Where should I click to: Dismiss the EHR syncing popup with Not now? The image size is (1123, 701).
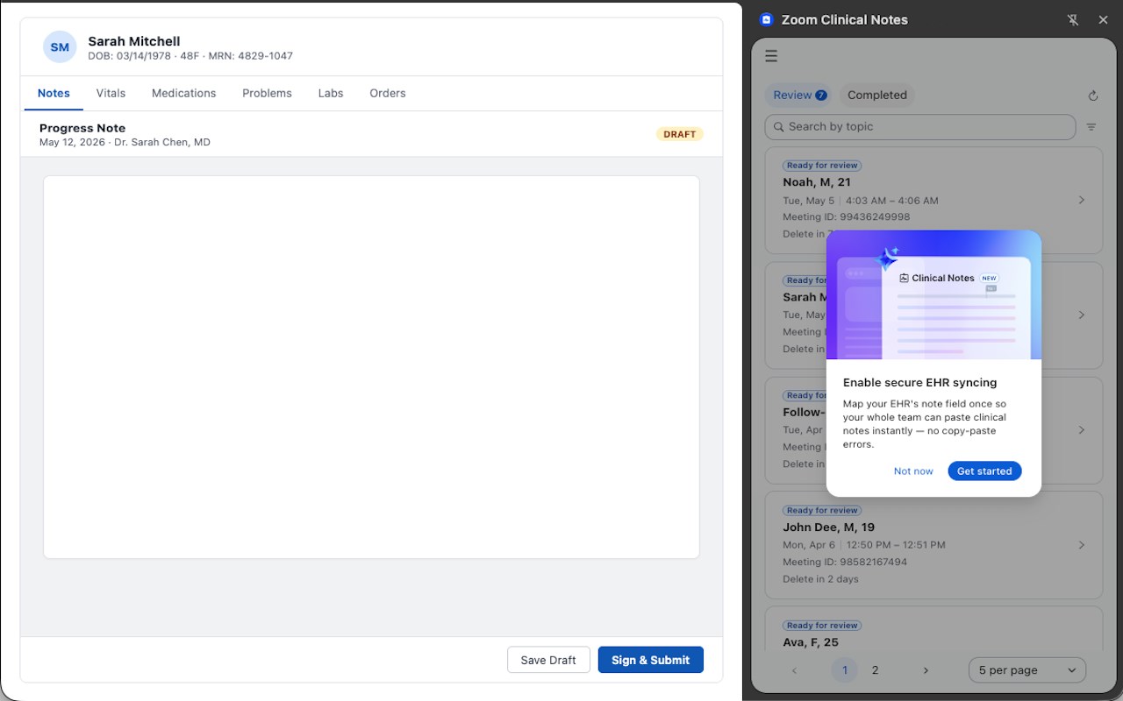(x=913, y=471)
